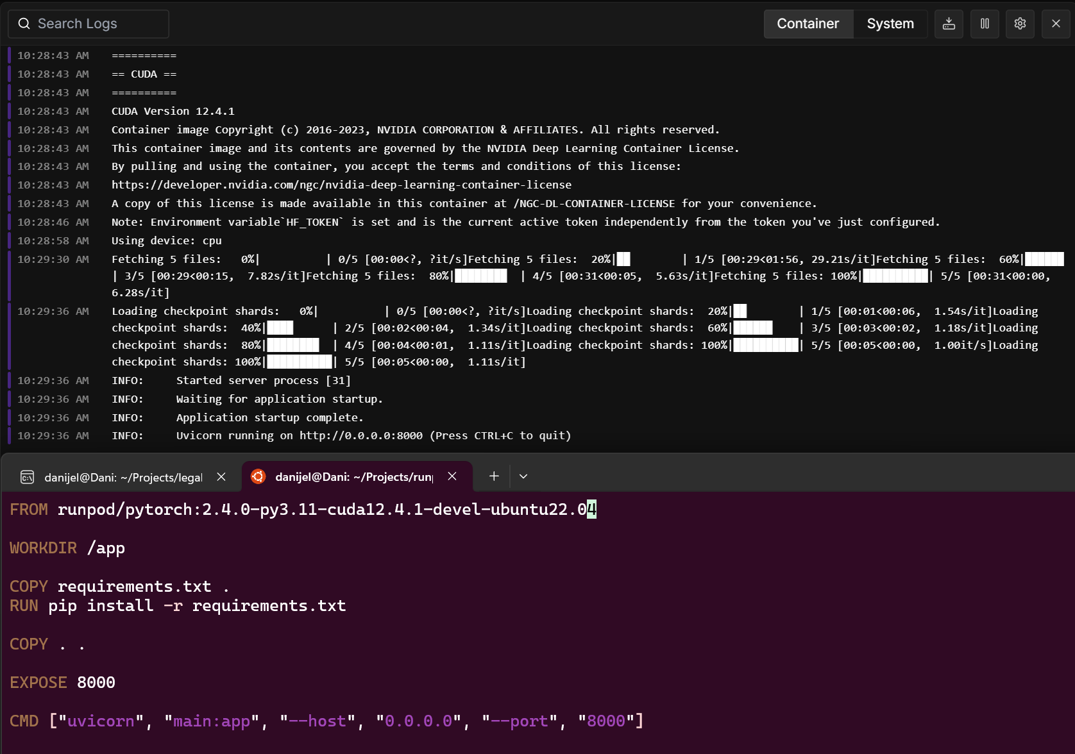
Task: Open log settings gear
Action: point(1020,24)
